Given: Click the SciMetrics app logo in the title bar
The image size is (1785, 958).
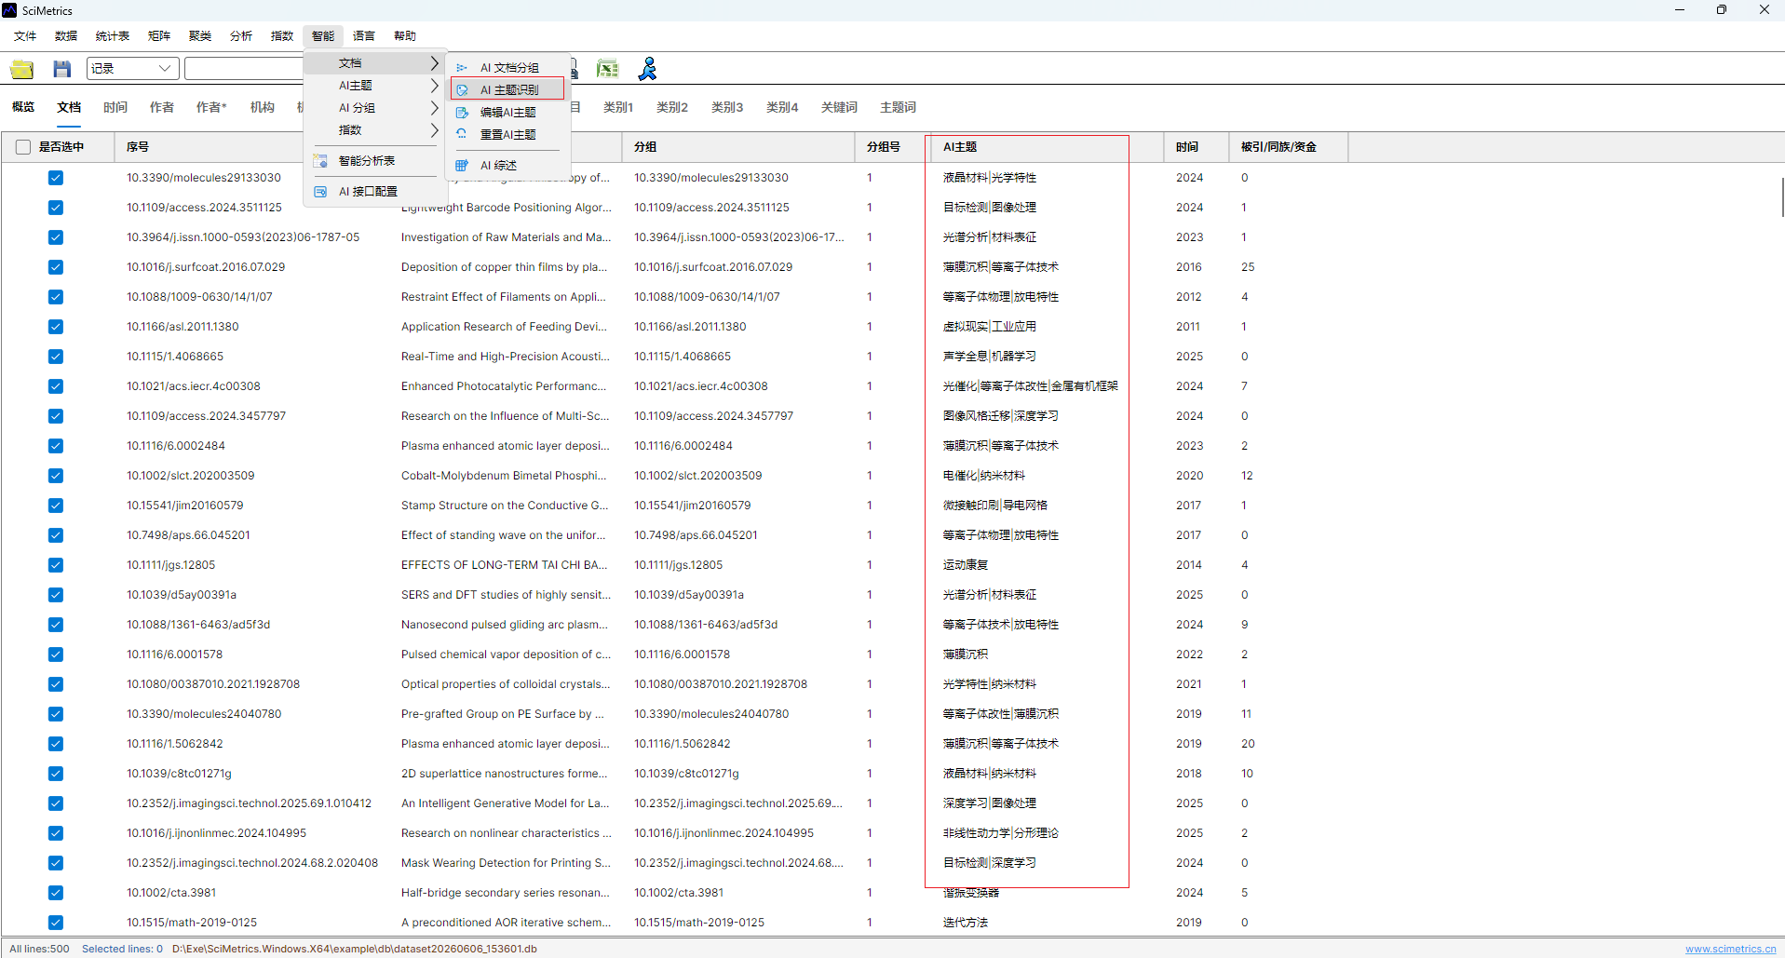Looking at the screenshot, I should pyautogui.click(x=9, y=10).
